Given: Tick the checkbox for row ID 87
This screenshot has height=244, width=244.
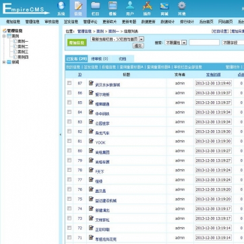Looking at the screenshot, I should point(69,83).
